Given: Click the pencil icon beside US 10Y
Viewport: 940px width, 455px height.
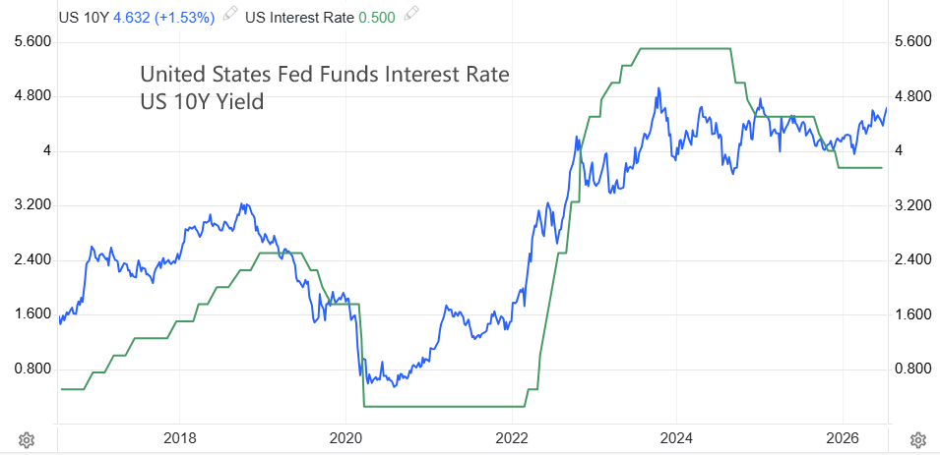Looking at the screenshot, I should [230, 16].
